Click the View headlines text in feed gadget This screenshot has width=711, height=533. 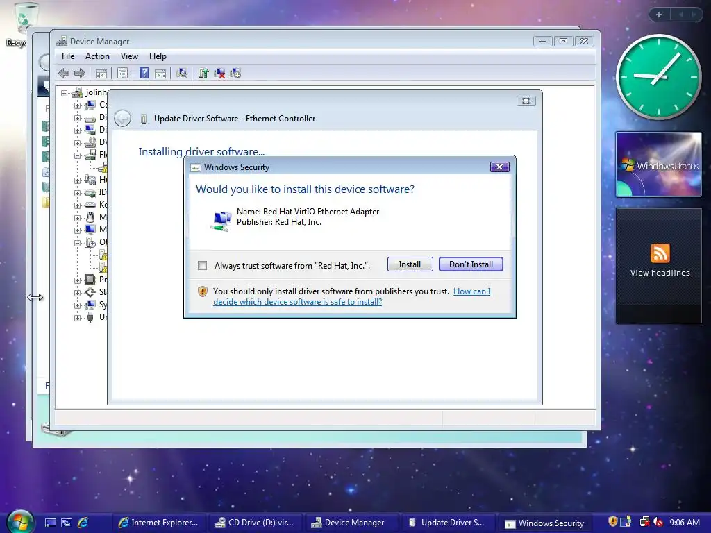[x=660, y=273]
